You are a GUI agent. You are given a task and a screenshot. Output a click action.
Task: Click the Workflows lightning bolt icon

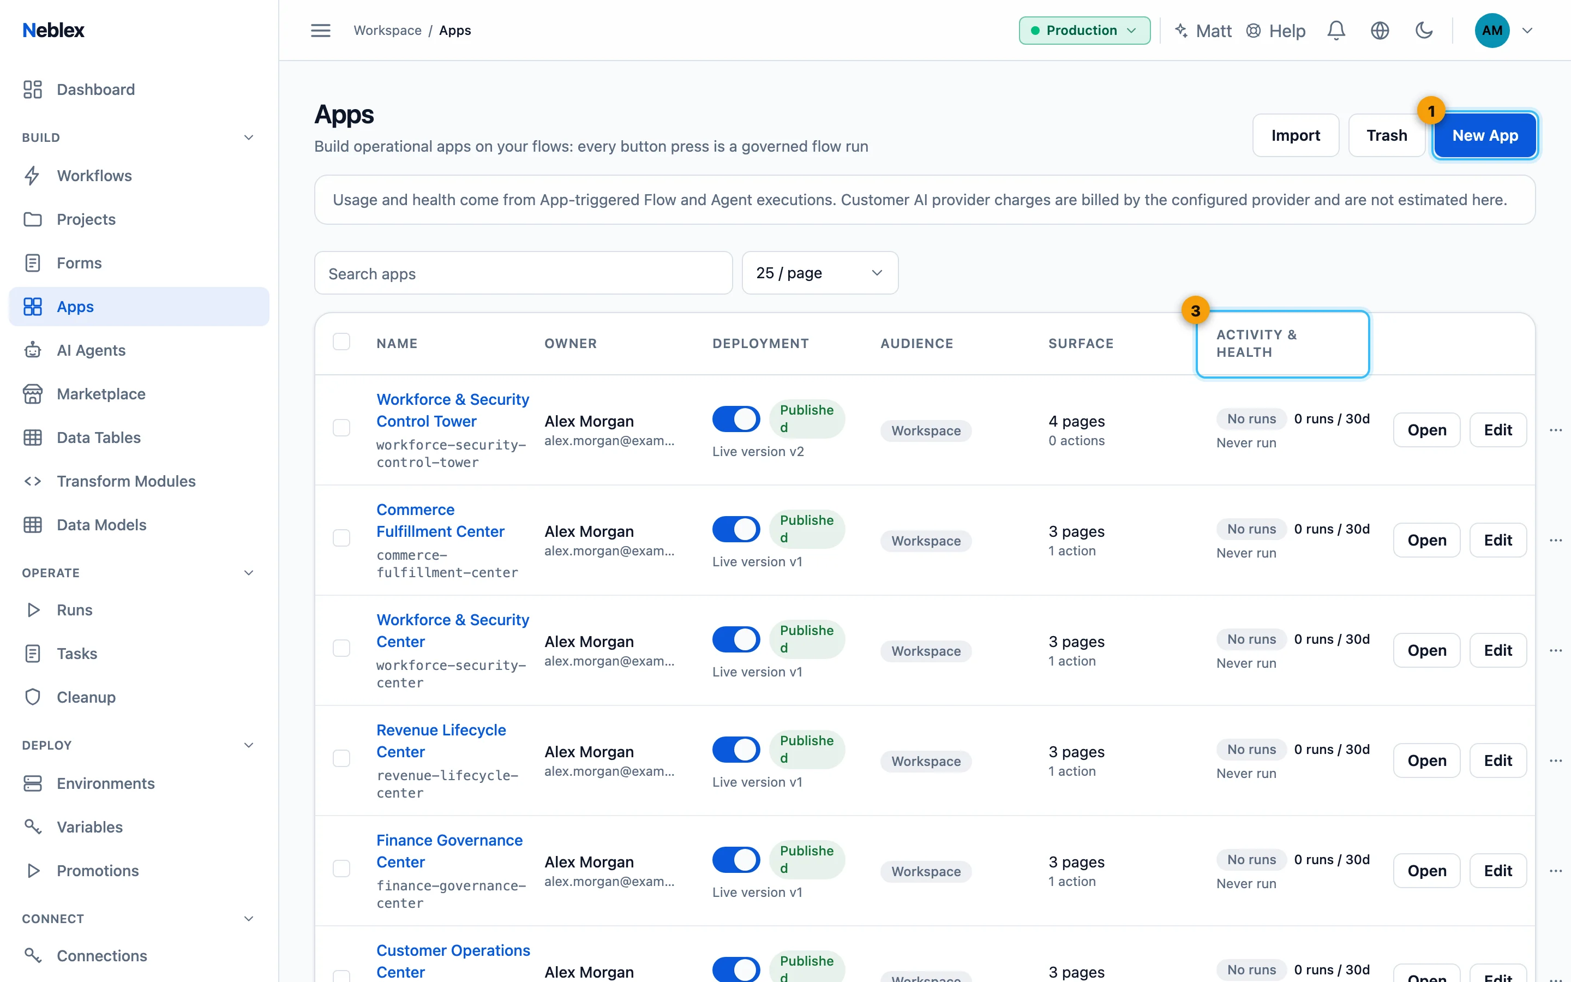33,176
